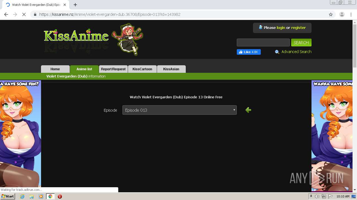Open a new tab with plus button

coord(75,5)
